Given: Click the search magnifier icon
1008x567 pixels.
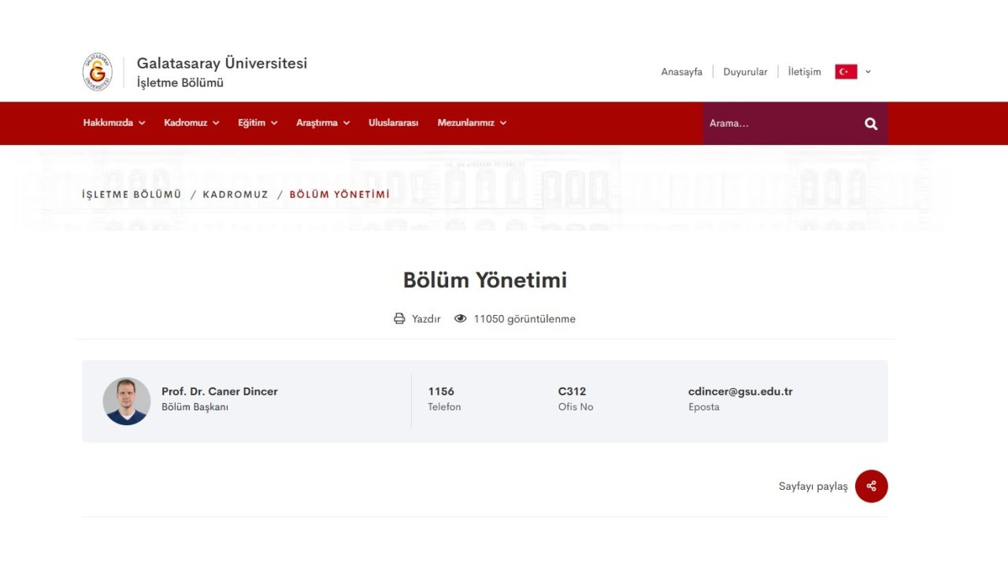Looking at the screenshot, I should [x=870, y=124].
